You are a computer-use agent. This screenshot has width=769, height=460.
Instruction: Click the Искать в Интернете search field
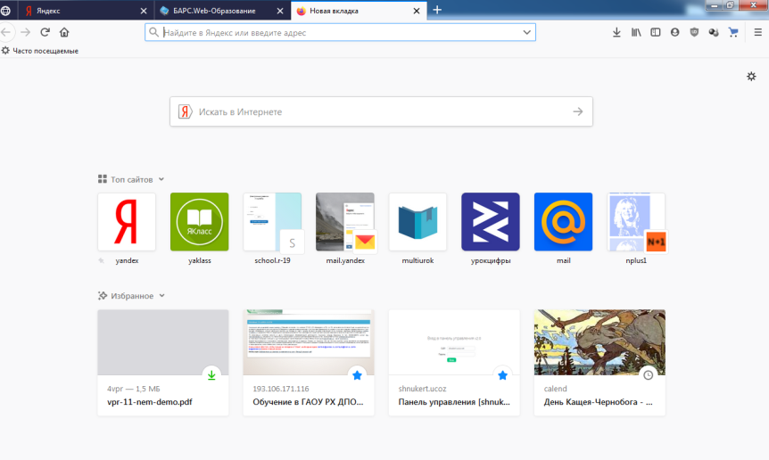pos(381,111)
